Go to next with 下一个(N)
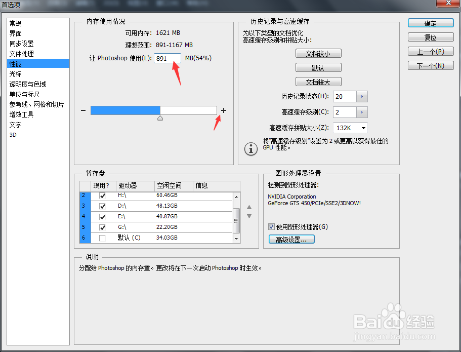Image resolution: width=461 pixels, height=352 pixels. (431, 66)
